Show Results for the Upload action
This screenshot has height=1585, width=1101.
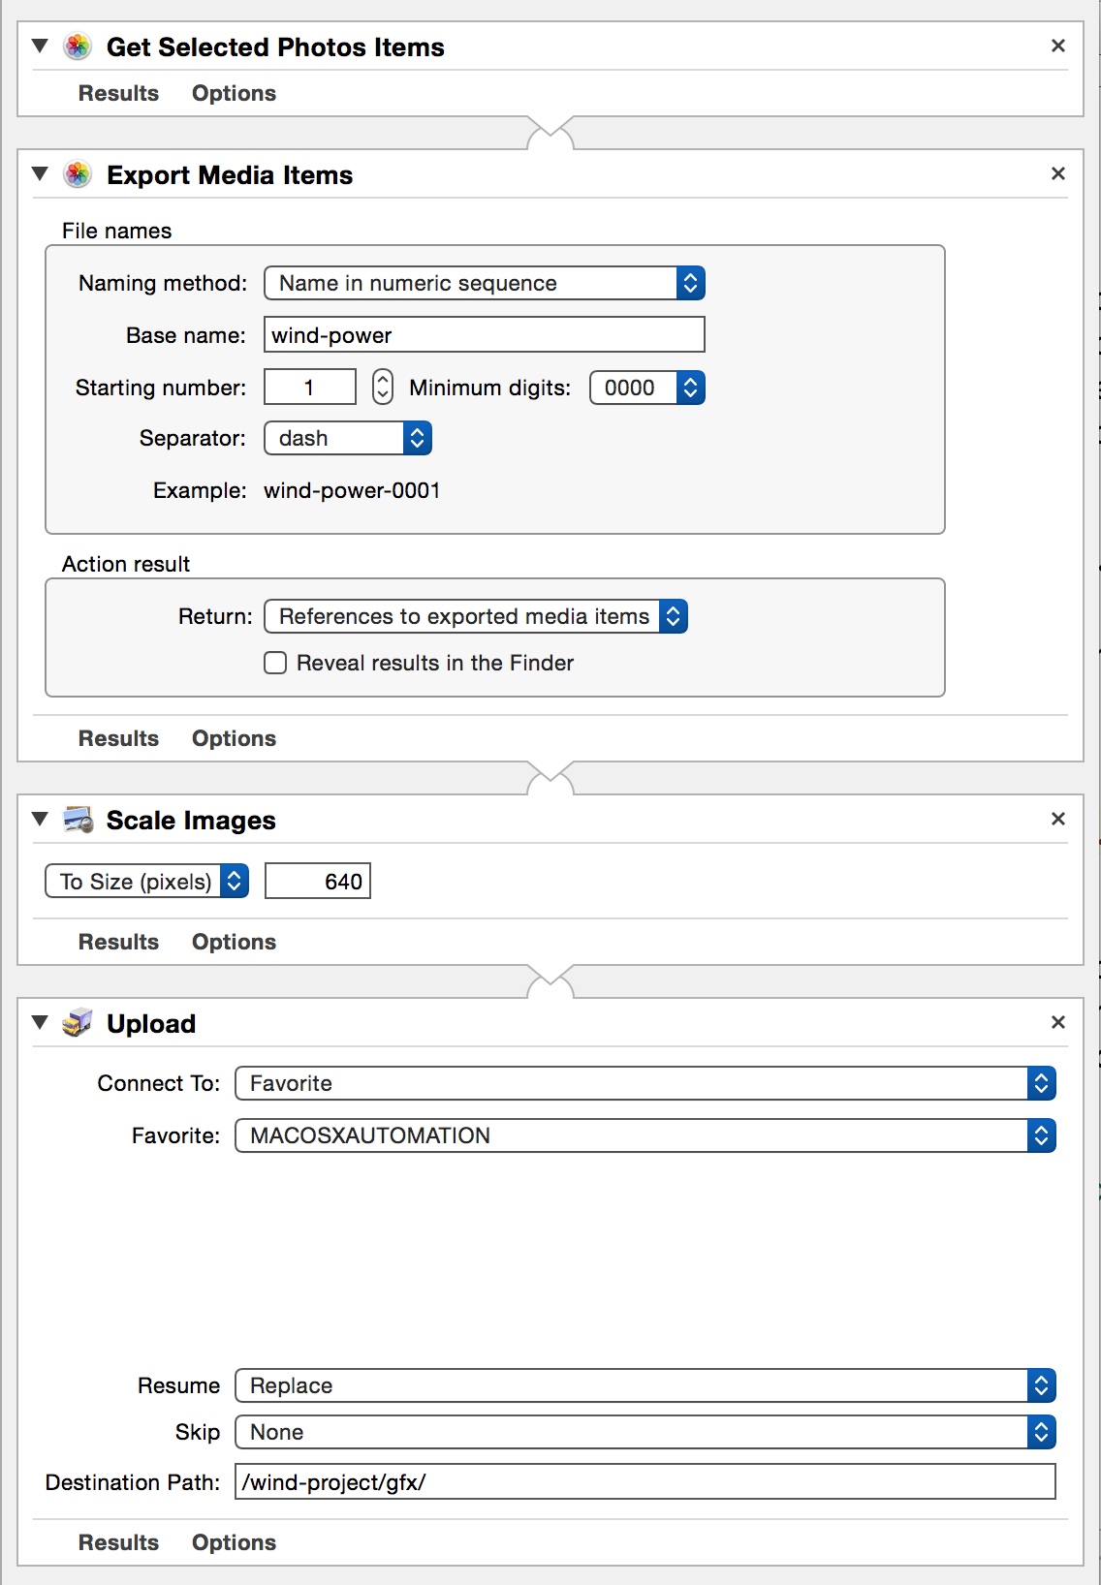click(118, 1542)
